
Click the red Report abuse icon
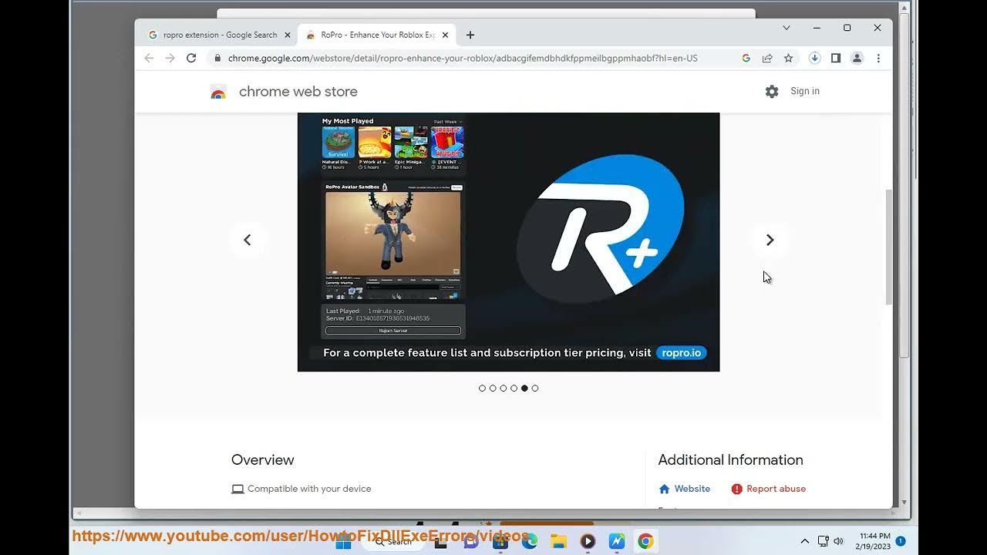pyautogui.click(x=736, y=489)
